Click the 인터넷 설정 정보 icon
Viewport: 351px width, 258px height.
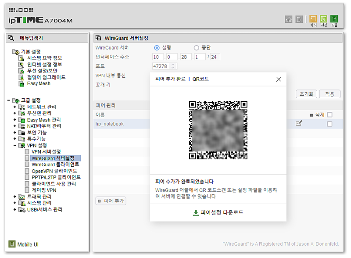[x=21, y=65]
